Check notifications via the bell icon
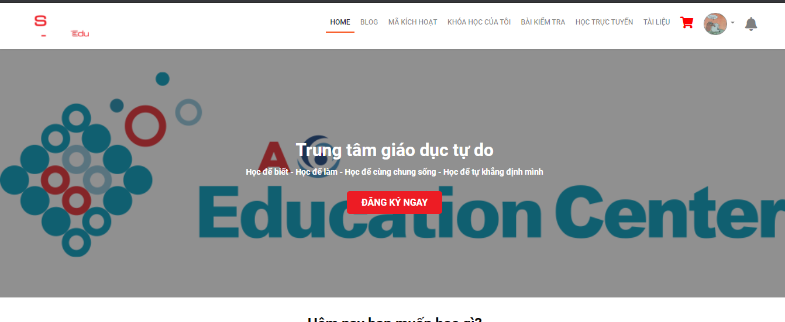 [751, 24]
